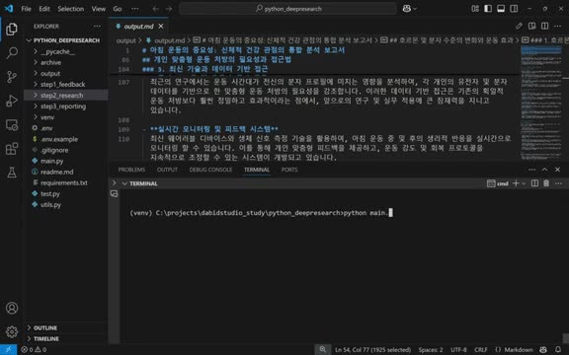Click the zoom magnifier in status bar
Viewport: 569px width, 355px height.
(322, 349)
